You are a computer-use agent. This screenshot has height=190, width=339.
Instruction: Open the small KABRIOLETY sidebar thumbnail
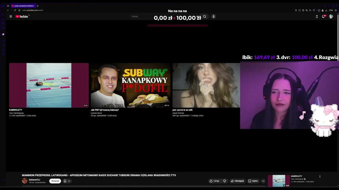point(279,181)
